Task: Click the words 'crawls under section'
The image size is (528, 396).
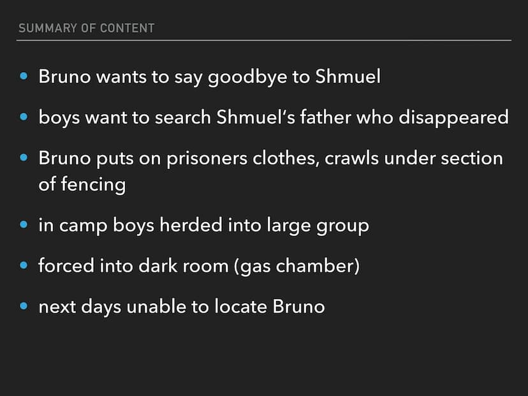Action: (414, 158)
